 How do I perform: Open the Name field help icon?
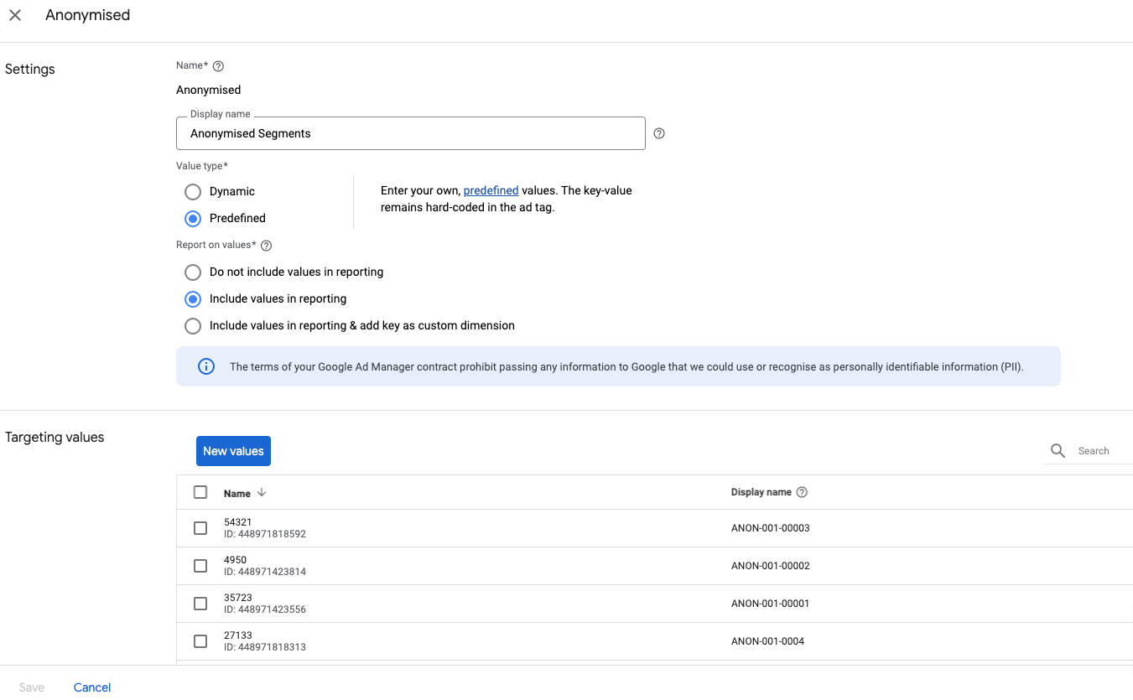tap(217, 65)
